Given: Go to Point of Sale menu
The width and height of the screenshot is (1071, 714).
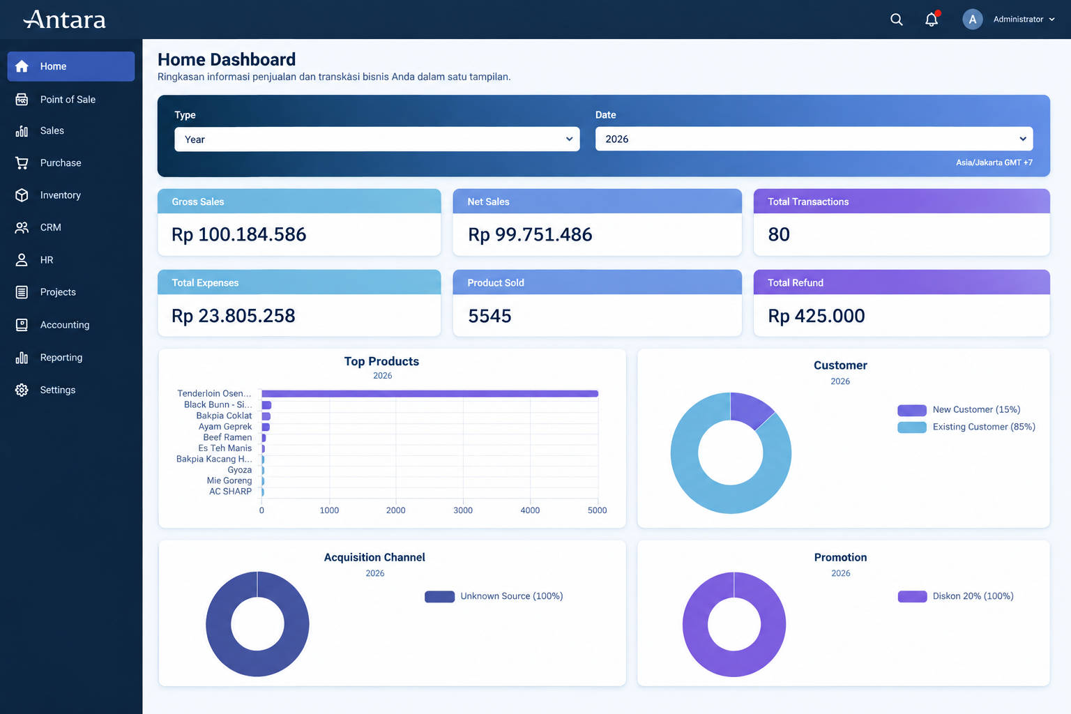Looking at the screenshot, I should (x=71, y=100).
